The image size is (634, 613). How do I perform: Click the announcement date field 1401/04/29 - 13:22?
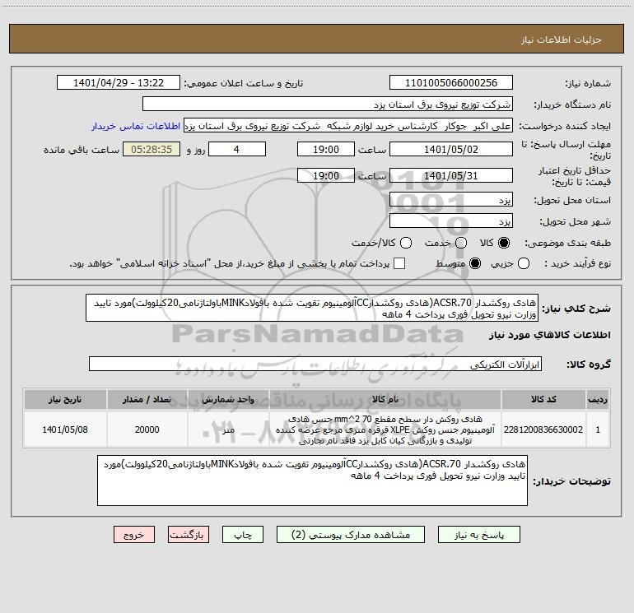tap(118, 82)
